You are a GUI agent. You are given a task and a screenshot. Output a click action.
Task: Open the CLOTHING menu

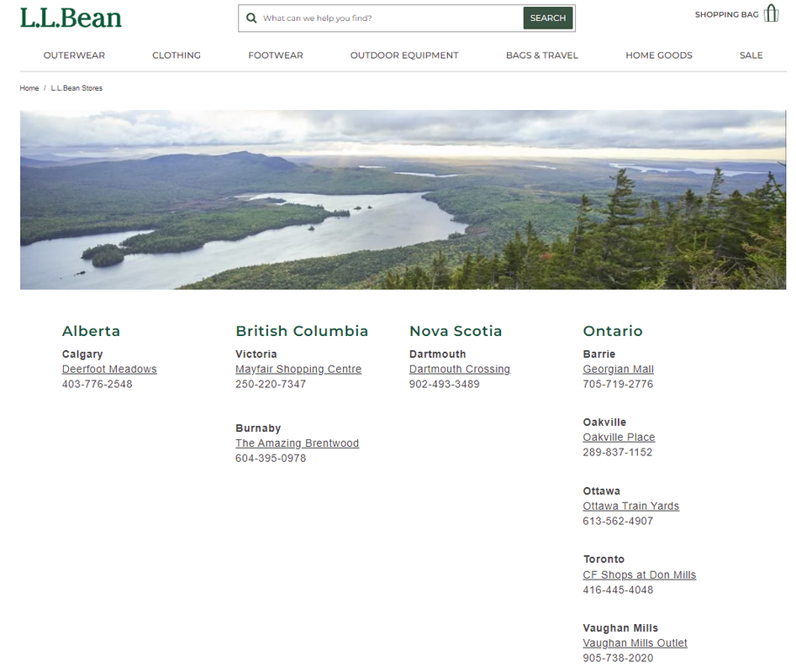click(x=177, y=55)
